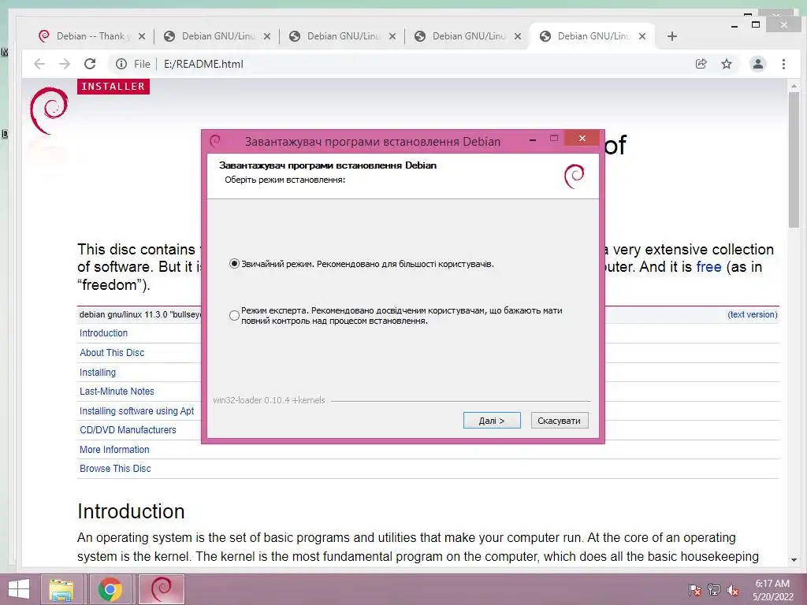Open Installing software using Apt link
The image size is (807, 605).
[137, 410]
